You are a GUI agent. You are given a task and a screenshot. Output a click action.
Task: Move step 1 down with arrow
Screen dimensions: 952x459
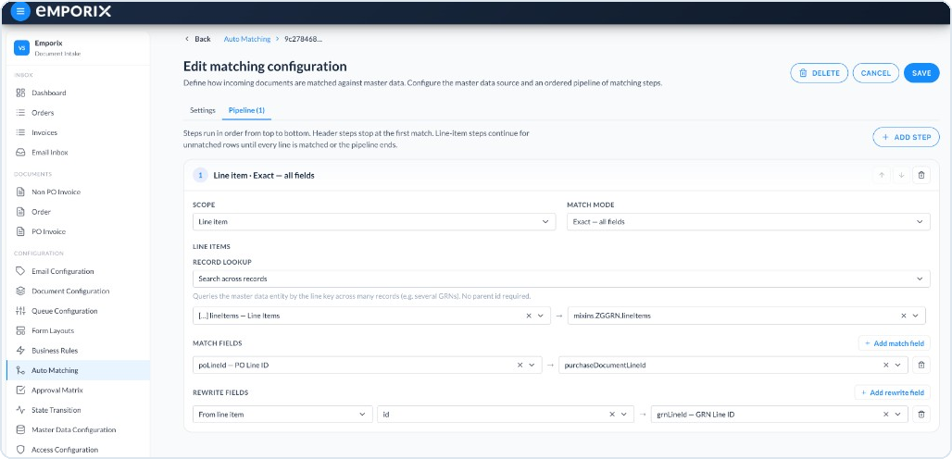pyautogui.click(x=902, y=175)
